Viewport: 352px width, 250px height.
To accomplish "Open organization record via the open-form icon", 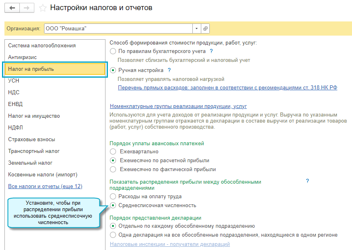I will pyautogui.click(x=205, y=28).
